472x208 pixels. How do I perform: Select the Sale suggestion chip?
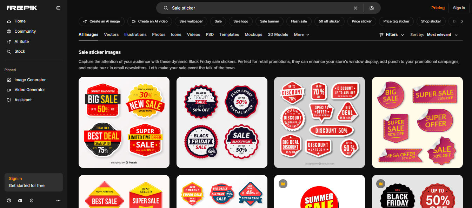(218, 21)
